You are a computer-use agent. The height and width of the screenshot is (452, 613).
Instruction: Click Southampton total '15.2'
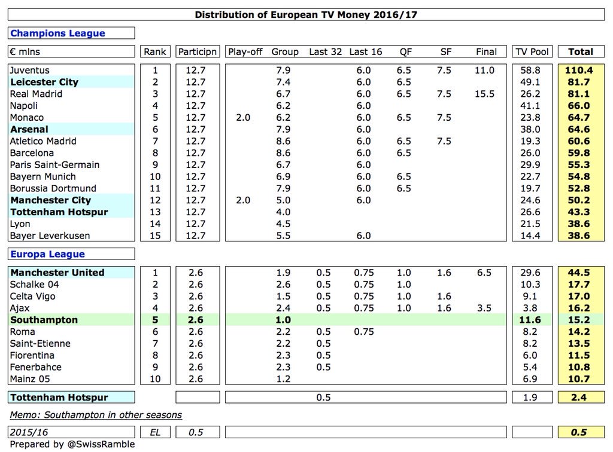point(579,320)
